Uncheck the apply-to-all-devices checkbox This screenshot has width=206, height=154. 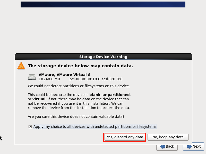tap(30, 127)
